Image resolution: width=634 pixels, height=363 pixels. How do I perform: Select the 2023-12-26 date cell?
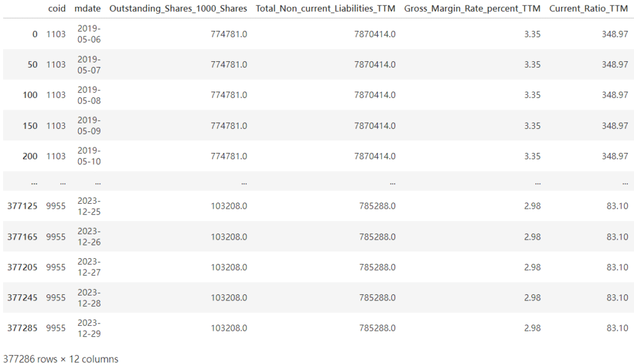click(x=89, y=236)
